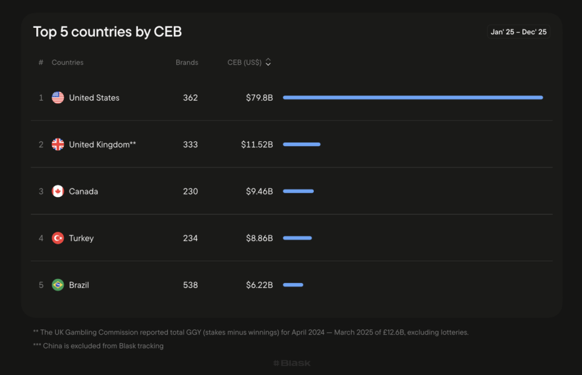Sort by CEB (US$) arrows icon
Screen dimensions: 582x375
tap(268, 63)
